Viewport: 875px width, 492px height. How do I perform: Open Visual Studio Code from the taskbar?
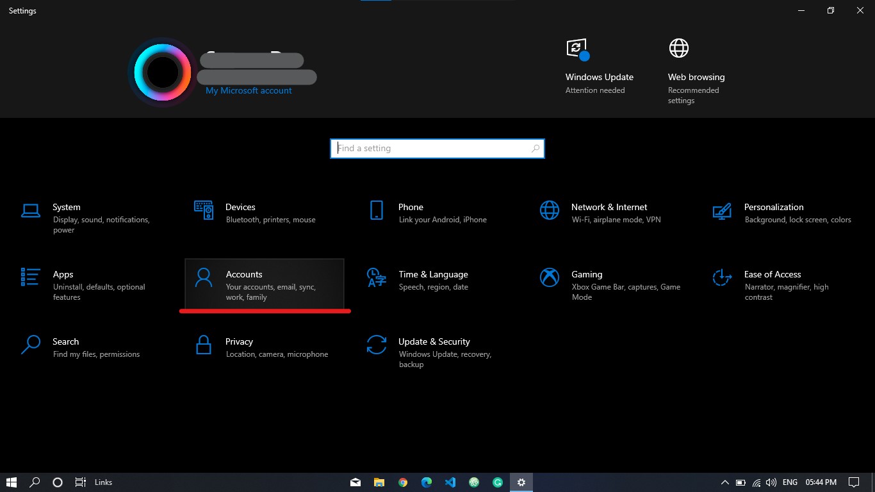[450, 482]
